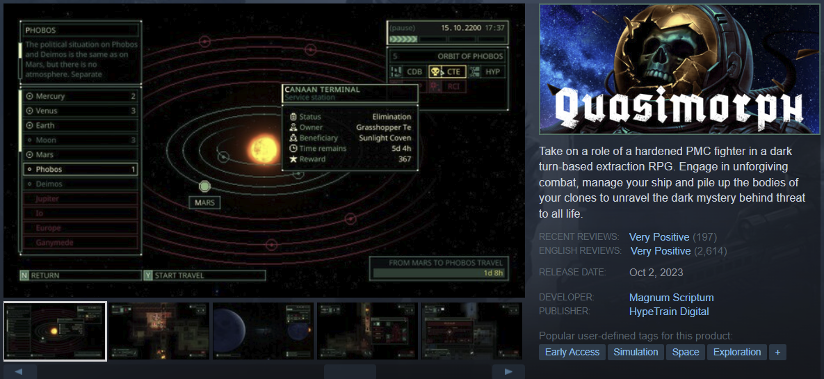Click Ganymede in the planet list
This screenshot has height=379, width=824.
[x=81, y=243]
